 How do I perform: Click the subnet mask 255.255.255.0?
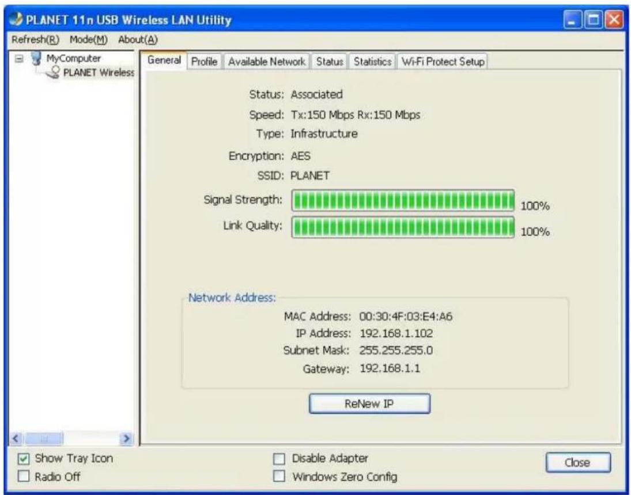396,350
